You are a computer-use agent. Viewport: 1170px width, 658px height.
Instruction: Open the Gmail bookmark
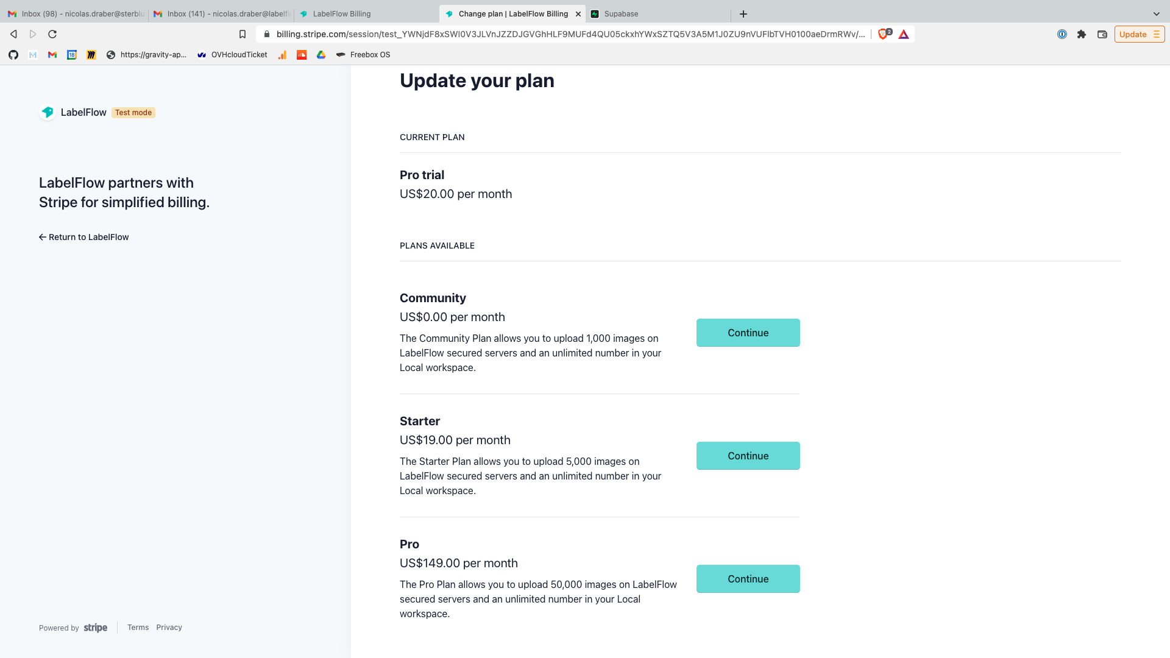coord(52,55)
